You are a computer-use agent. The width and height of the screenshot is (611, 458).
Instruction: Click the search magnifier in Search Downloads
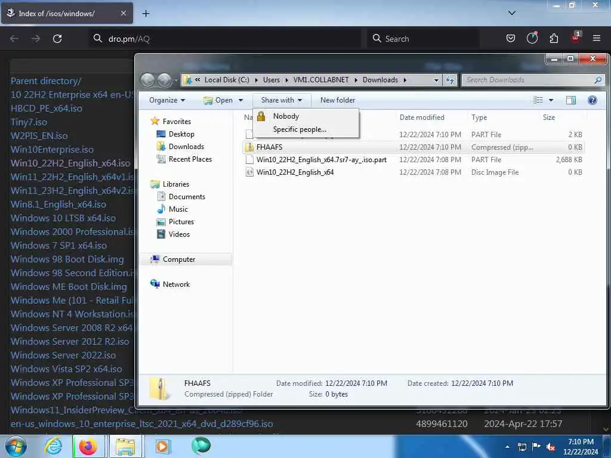click(x=598, y=80)
